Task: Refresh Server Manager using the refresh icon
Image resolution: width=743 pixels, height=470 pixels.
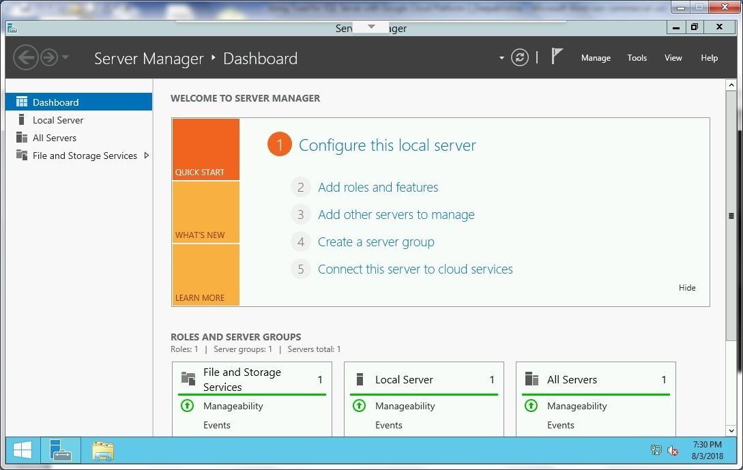Action: click(x=520, y=57)
